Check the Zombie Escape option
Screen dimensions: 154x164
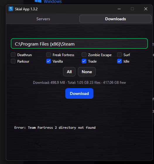coord(84,55)
